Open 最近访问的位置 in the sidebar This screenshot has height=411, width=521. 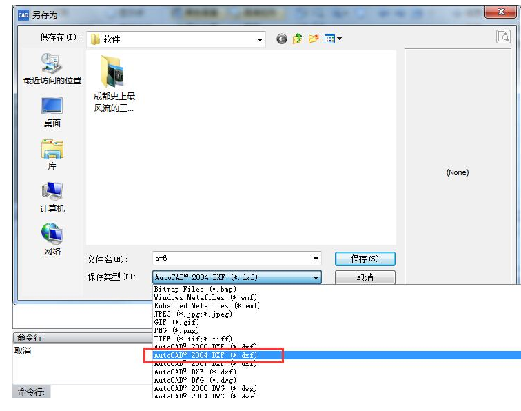click(52, 70)
